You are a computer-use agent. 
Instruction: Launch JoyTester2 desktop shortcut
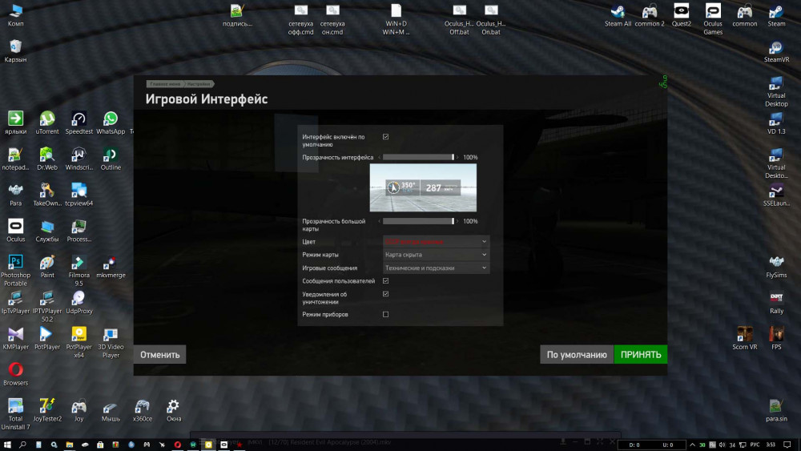click(47, 409)
